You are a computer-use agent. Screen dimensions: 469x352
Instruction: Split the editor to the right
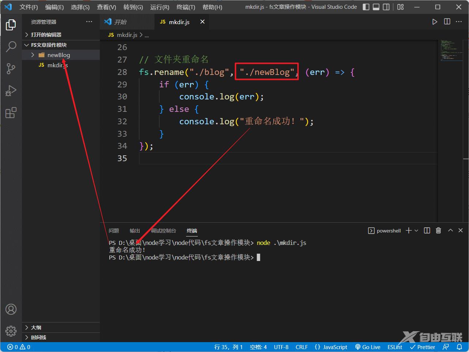tap(447, 22)
